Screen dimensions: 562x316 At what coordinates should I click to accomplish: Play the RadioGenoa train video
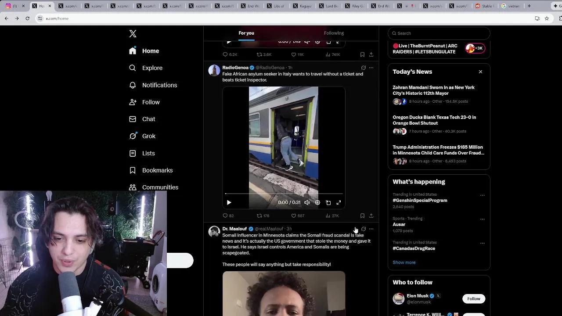229,203
